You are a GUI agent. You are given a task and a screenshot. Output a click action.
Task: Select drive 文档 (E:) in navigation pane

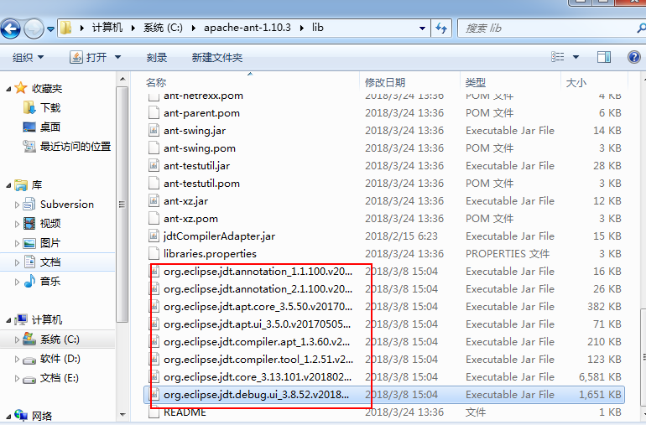[x=60, y=378]
